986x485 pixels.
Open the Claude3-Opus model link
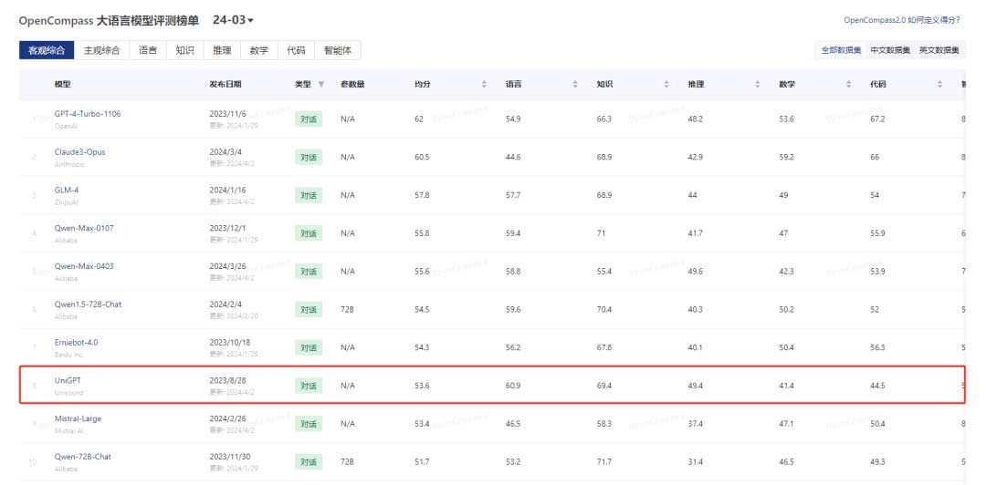pos(79,151)
